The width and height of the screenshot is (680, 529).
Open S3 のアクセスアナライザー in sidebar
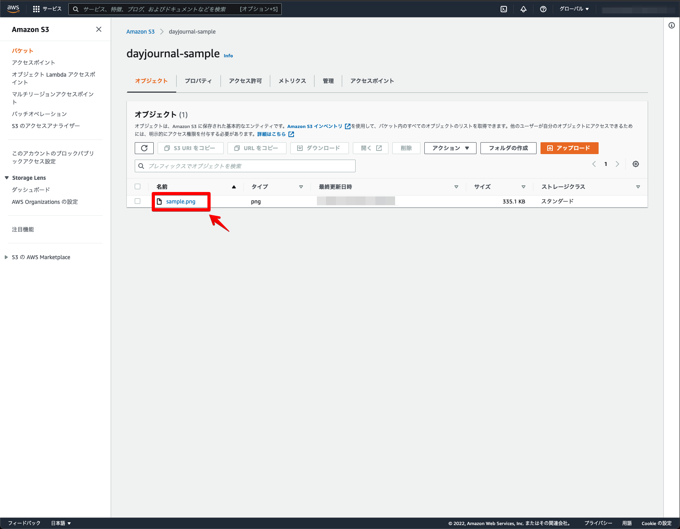point(46,126)
